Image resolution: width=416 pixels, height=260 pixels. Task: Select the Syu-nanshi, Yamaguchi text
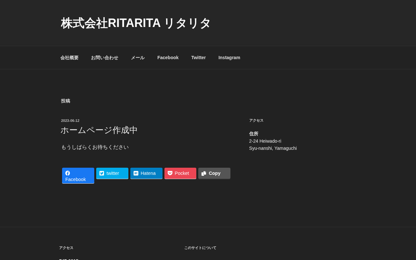coord(273,148)
